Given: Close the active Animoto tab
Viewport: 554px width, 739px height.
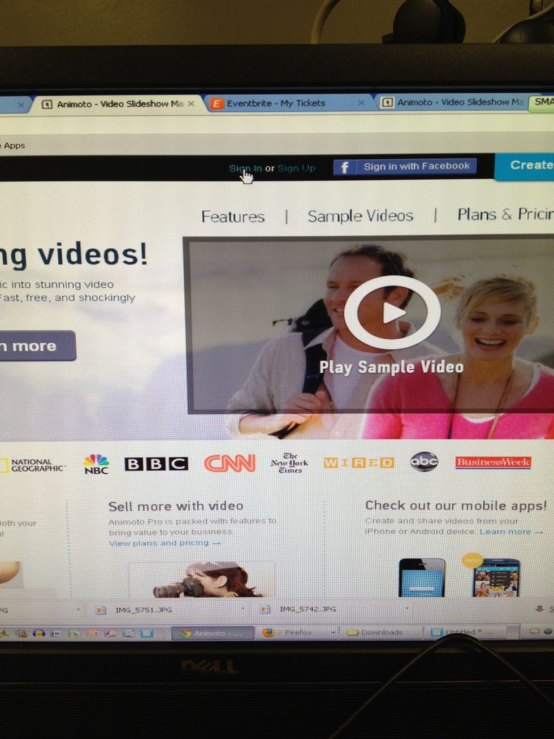Looking at the screenshot, I should (191, 103).
